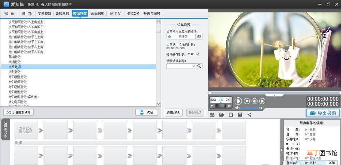
Task: Set playback speed to 1/2X
Action: tap(213, 100)
